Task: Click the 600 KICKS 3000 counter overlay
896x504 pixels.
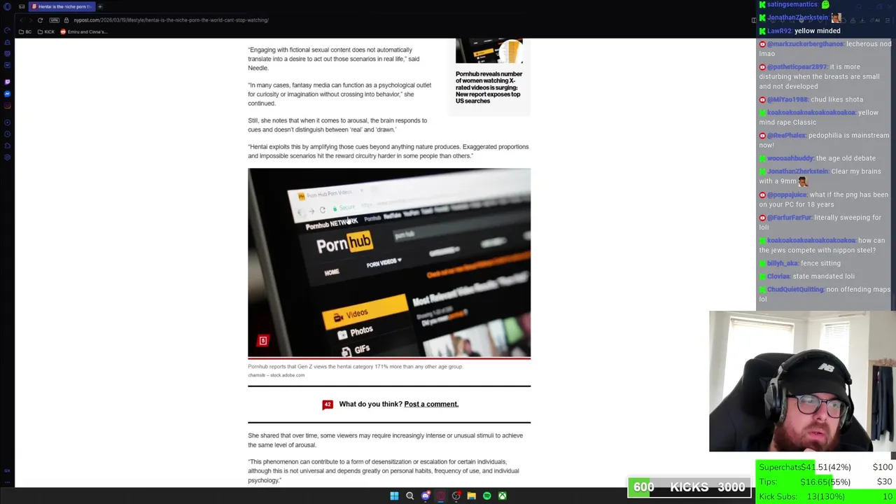Action: [689, 487]
